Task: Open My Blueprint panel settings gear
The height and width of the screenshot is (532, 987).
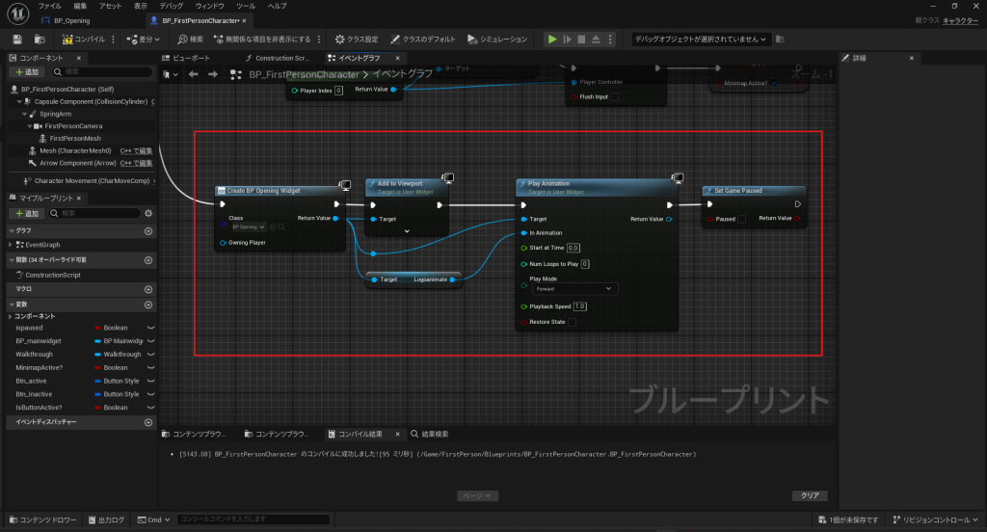Action: tap(148, 213)
